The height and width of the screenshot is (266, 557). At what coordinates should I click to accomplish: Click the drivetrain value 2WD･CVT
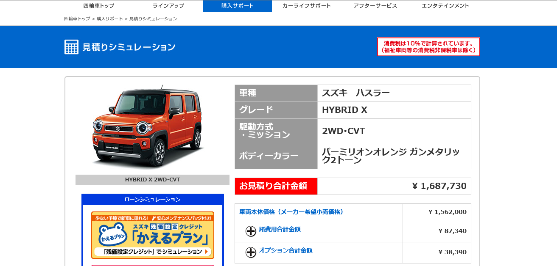(344, 131)
